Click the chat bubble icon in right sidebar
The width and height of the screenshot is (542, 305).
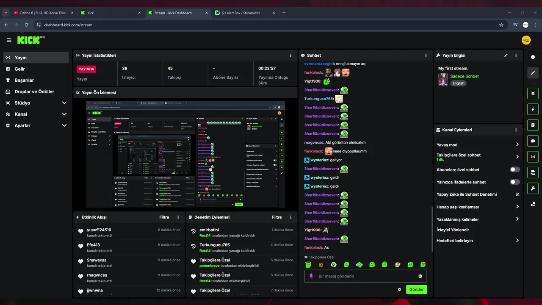coord(533,141)
